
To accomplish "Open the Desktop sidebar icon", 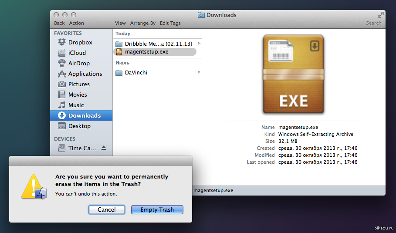I will 61,126.
